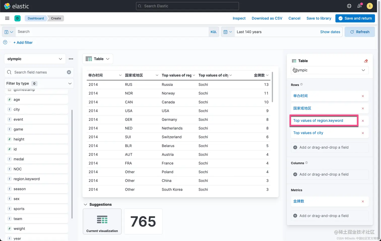Open the index pattern options menu
This screenshot has width=381, height=241.
(x=71, y=59)
